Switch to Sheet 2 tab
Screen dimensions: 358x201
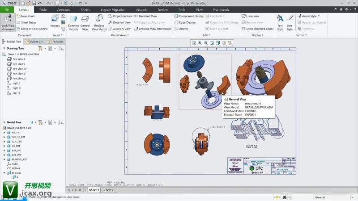109,190
